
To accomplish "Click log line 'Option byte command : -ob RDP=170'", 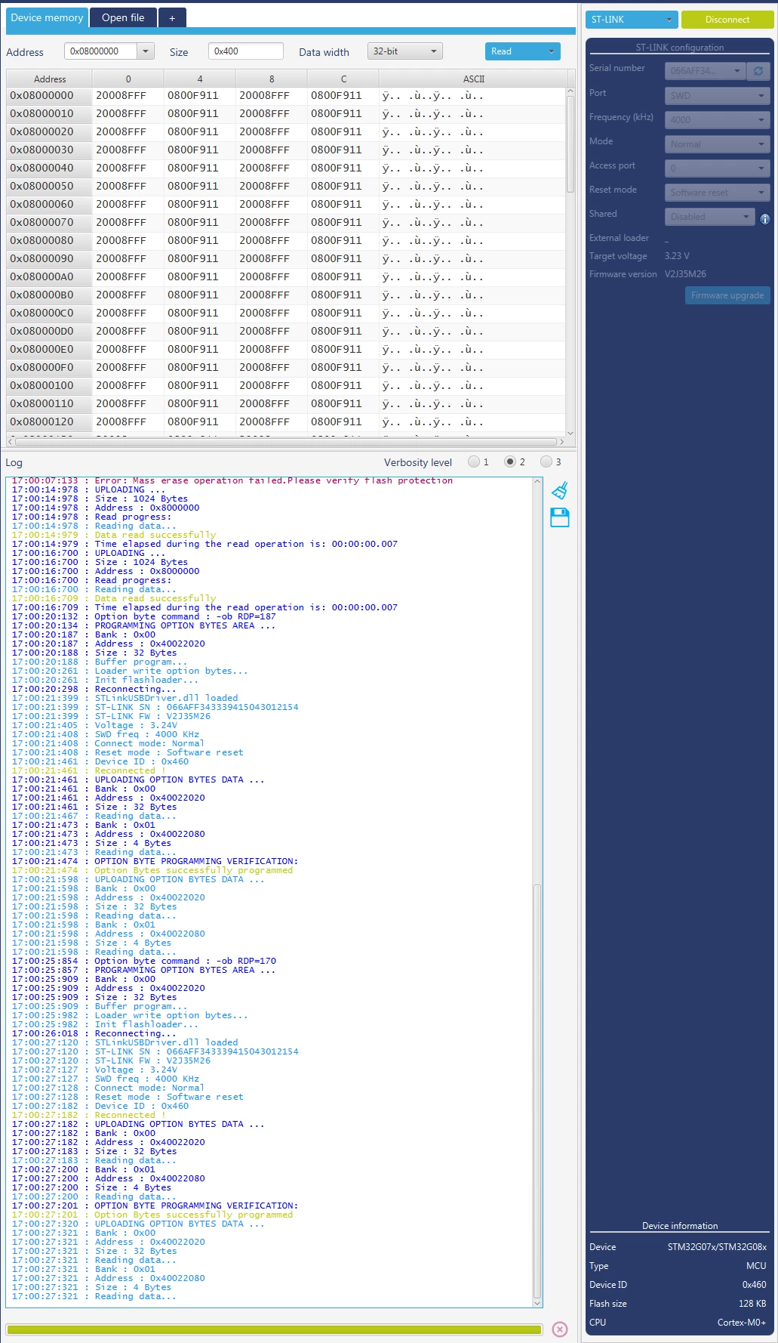I will tap(144, 961).
